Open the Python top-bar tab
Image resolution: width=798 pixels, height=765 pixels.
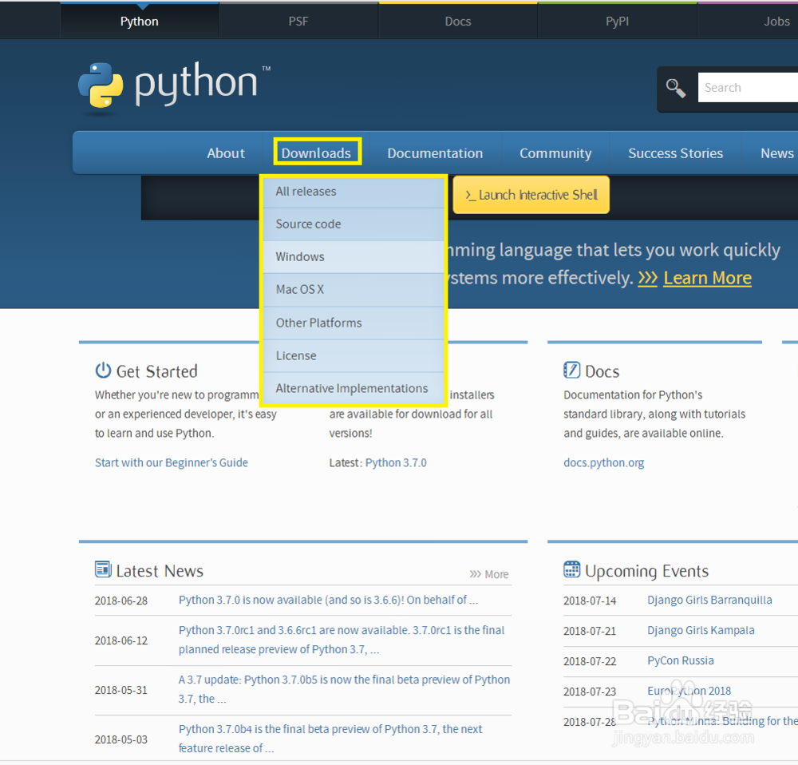tap(140, 21)
